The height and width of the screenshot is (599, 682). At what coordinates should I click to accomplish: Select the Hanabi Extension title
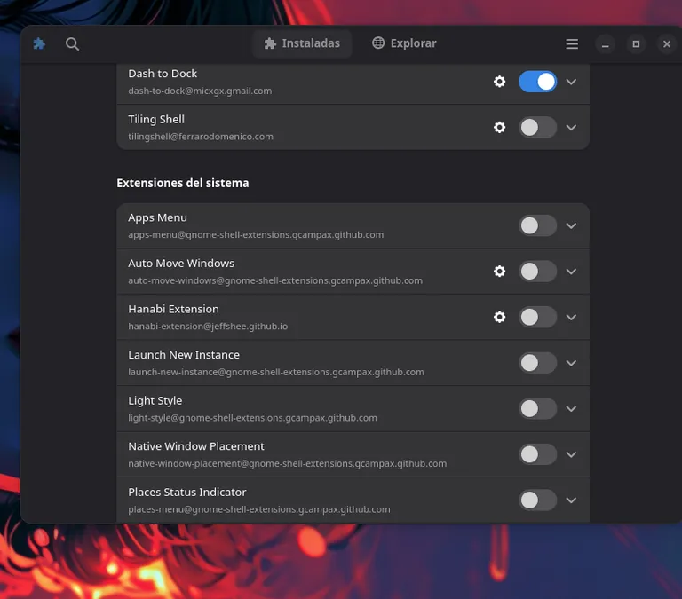(x=173, y=309)
